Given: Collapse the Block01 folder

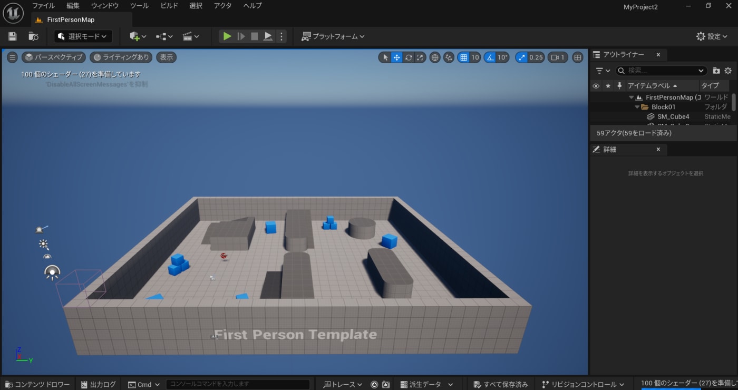Looking at the screenshot, I should point(637,107).
